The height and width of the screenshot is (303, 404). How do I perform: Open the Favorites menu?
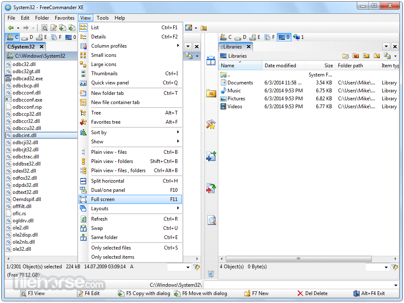point(64,18)
